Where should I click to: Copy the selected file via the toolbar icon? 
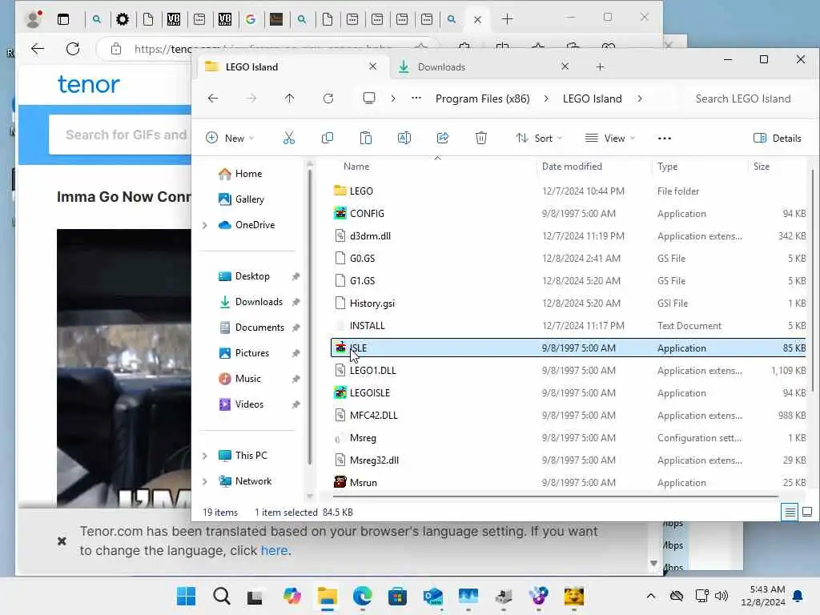coord(328,138)
